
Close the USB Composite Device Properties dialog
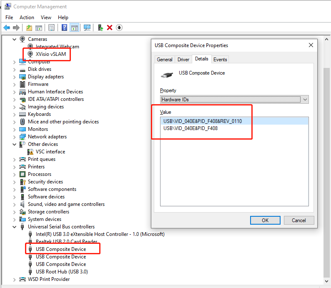tap(311, 45)
